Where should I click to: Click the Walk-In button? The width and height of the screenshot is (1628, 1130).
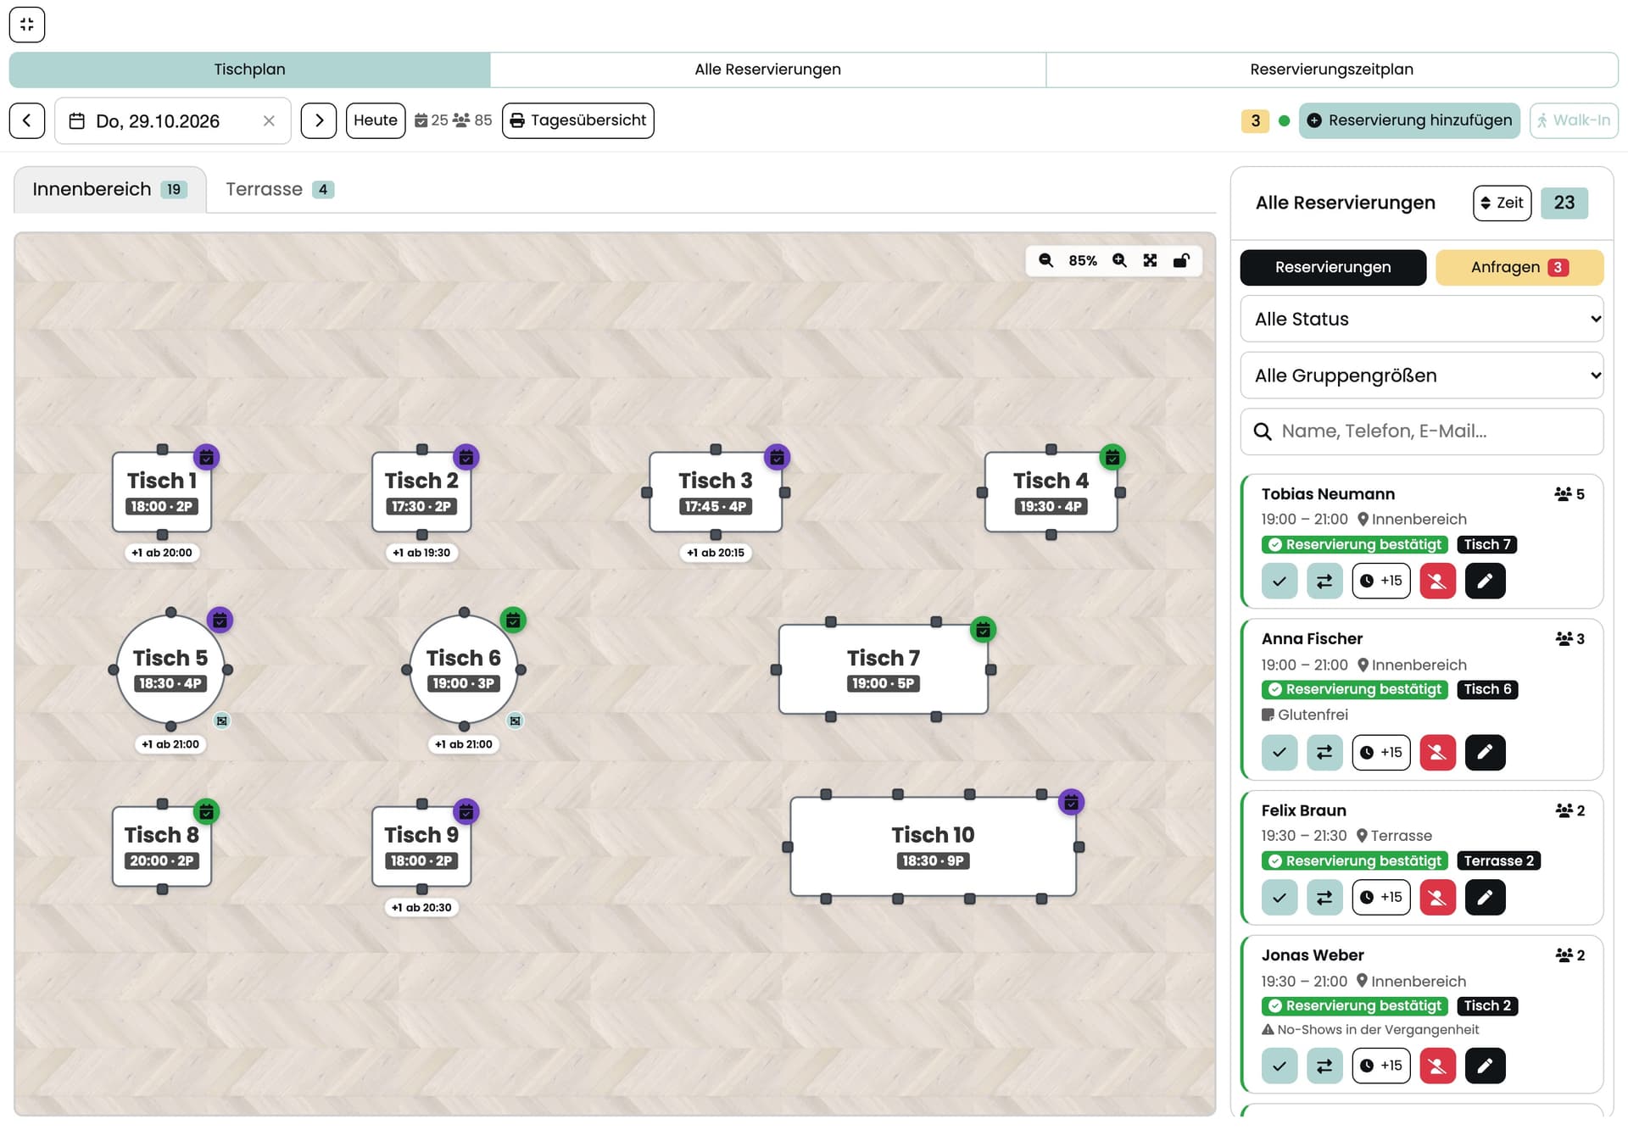pyautogui.click(x=1574, y=120)
